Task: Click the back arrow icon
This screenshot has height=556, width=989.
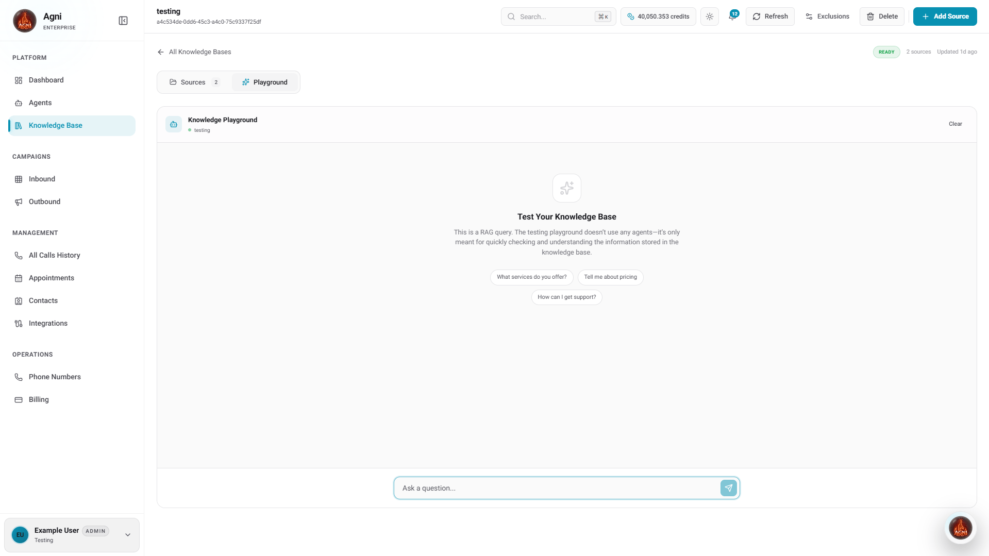Action: [161, 52]
